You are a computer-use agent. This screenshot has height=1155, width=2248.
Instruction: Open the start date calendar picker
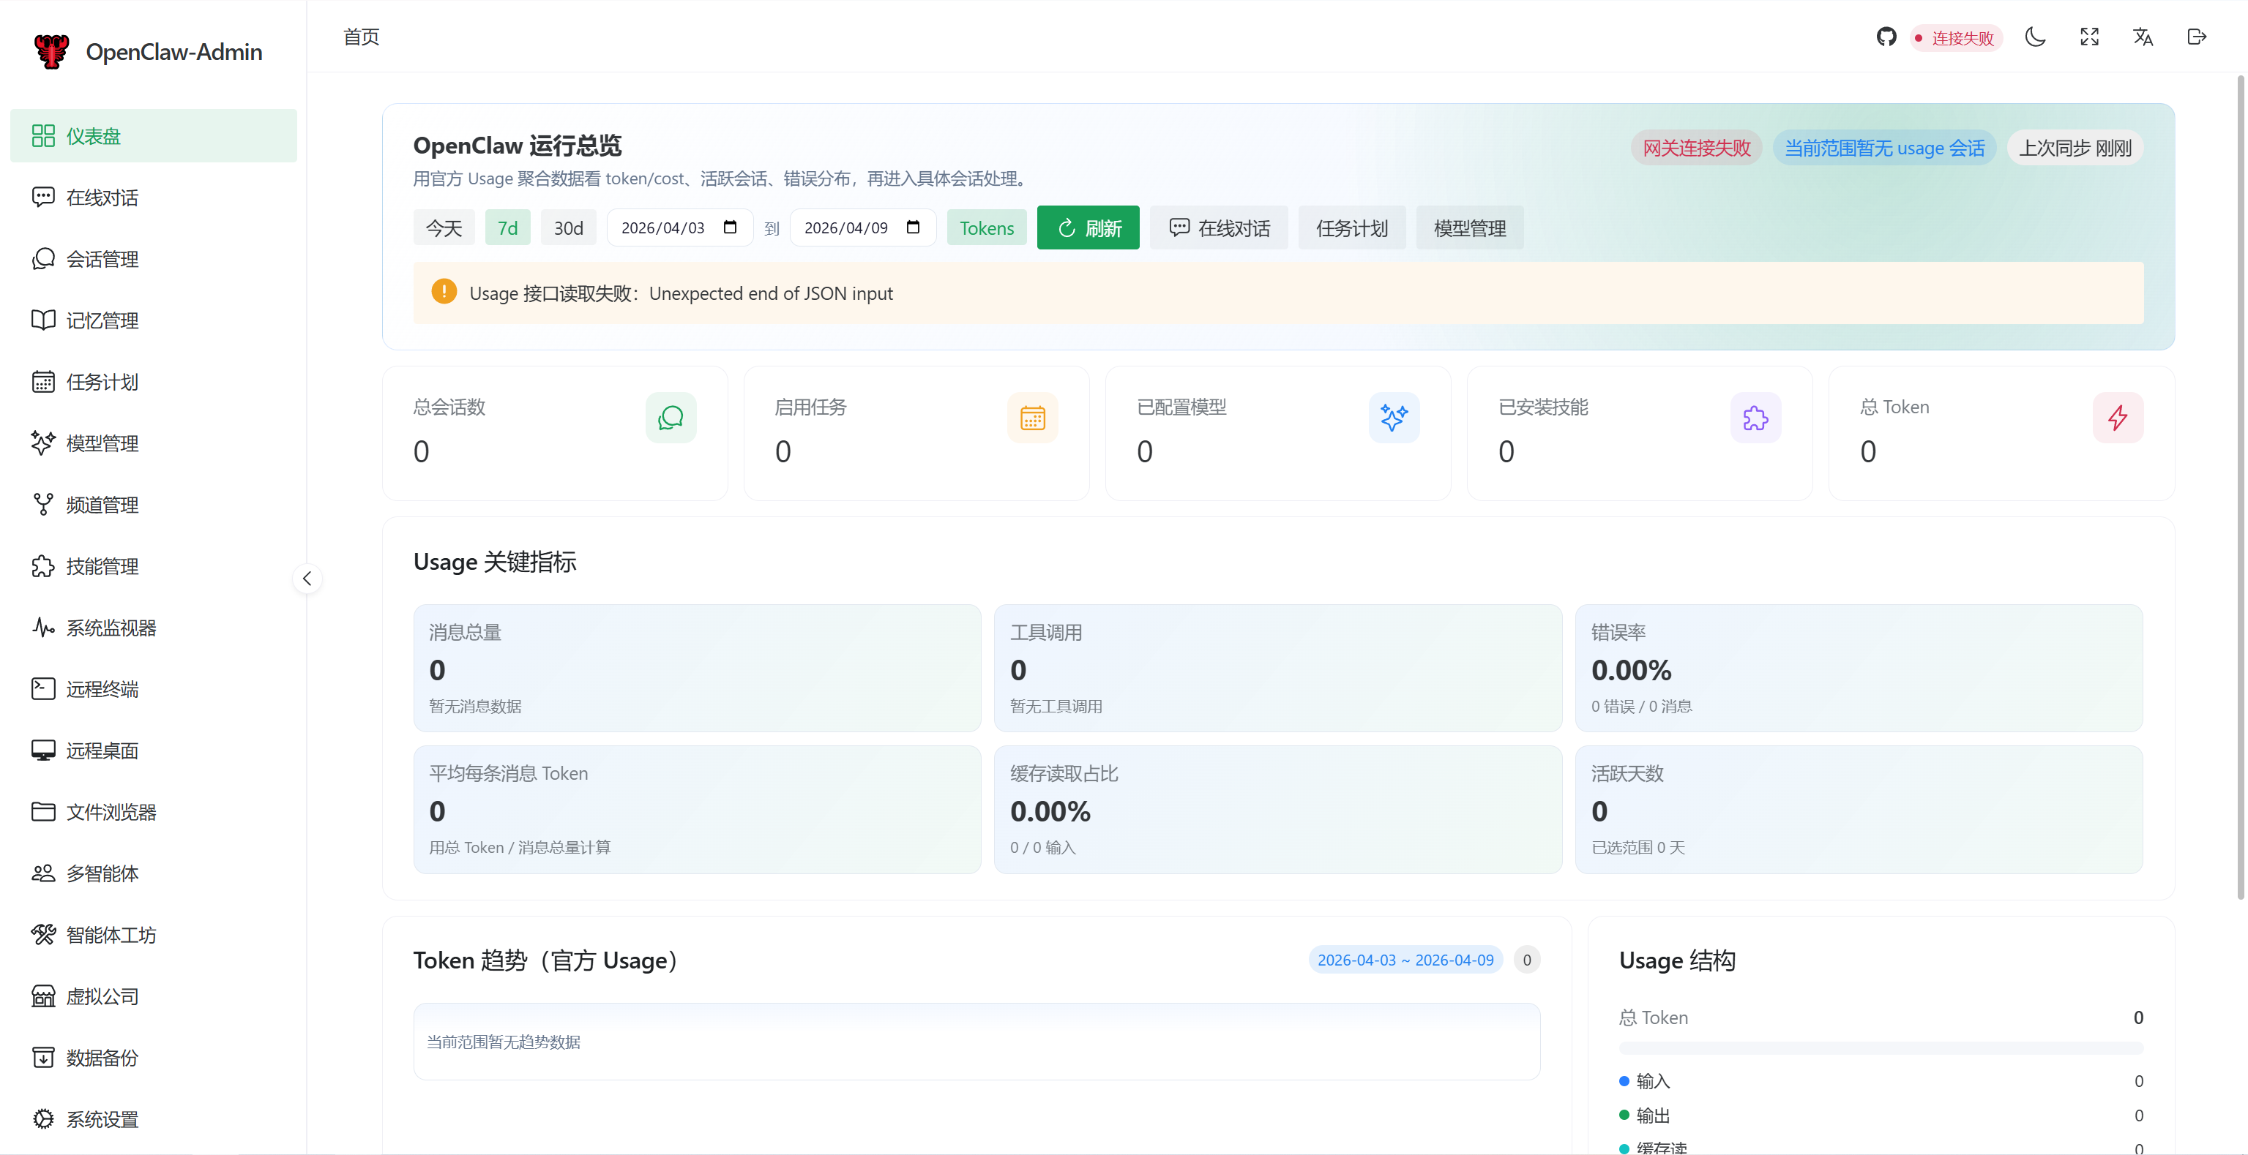point(731,227)
